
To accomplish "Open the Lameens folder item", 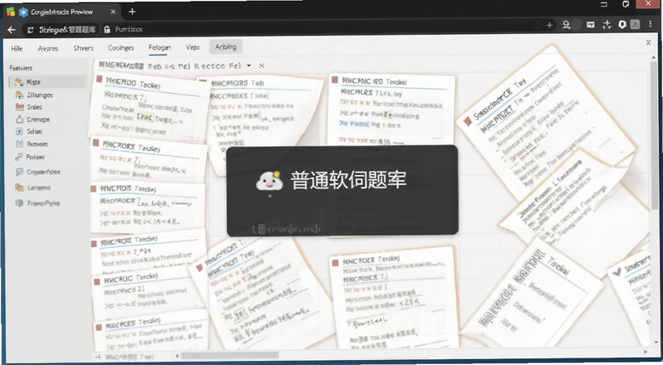I will 33,187.
